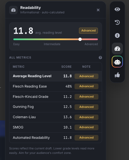Open version history clock icon
This screenshot has width=129, height=160.
[x=117, y=22]
